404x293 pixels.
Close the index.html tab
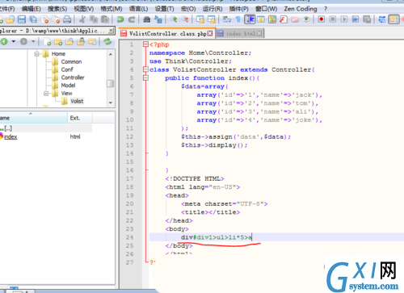click(259, 33)
